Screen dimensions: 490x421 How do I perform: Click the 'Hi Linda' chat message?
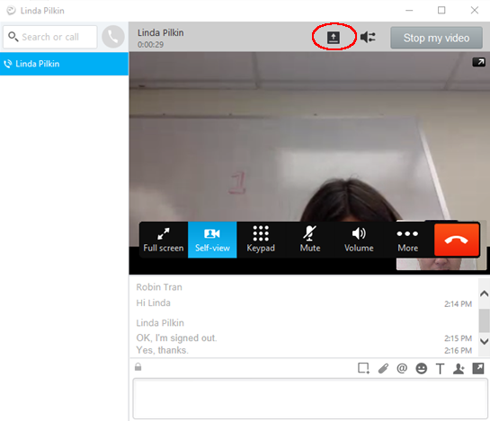click(153, 303)
